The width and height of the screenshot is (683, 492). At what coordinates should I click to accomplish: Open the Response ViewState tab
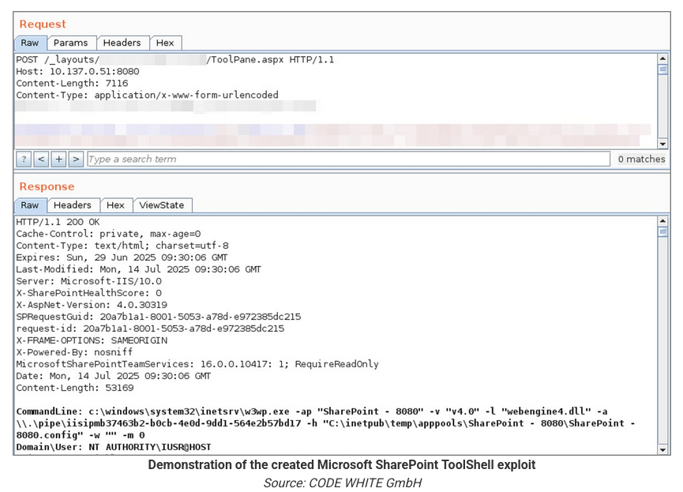pyautogui.click(x=162, y=205)
